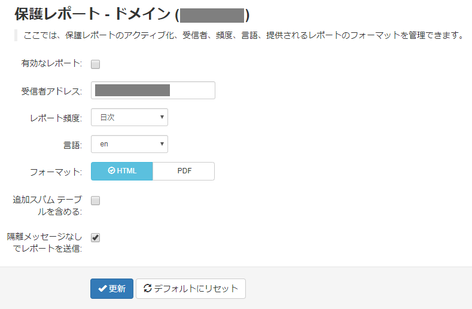472x309 pixels.
Task: Click the 隔離メッセージなしでレポートを送信 label
Action: coord(44,243)
